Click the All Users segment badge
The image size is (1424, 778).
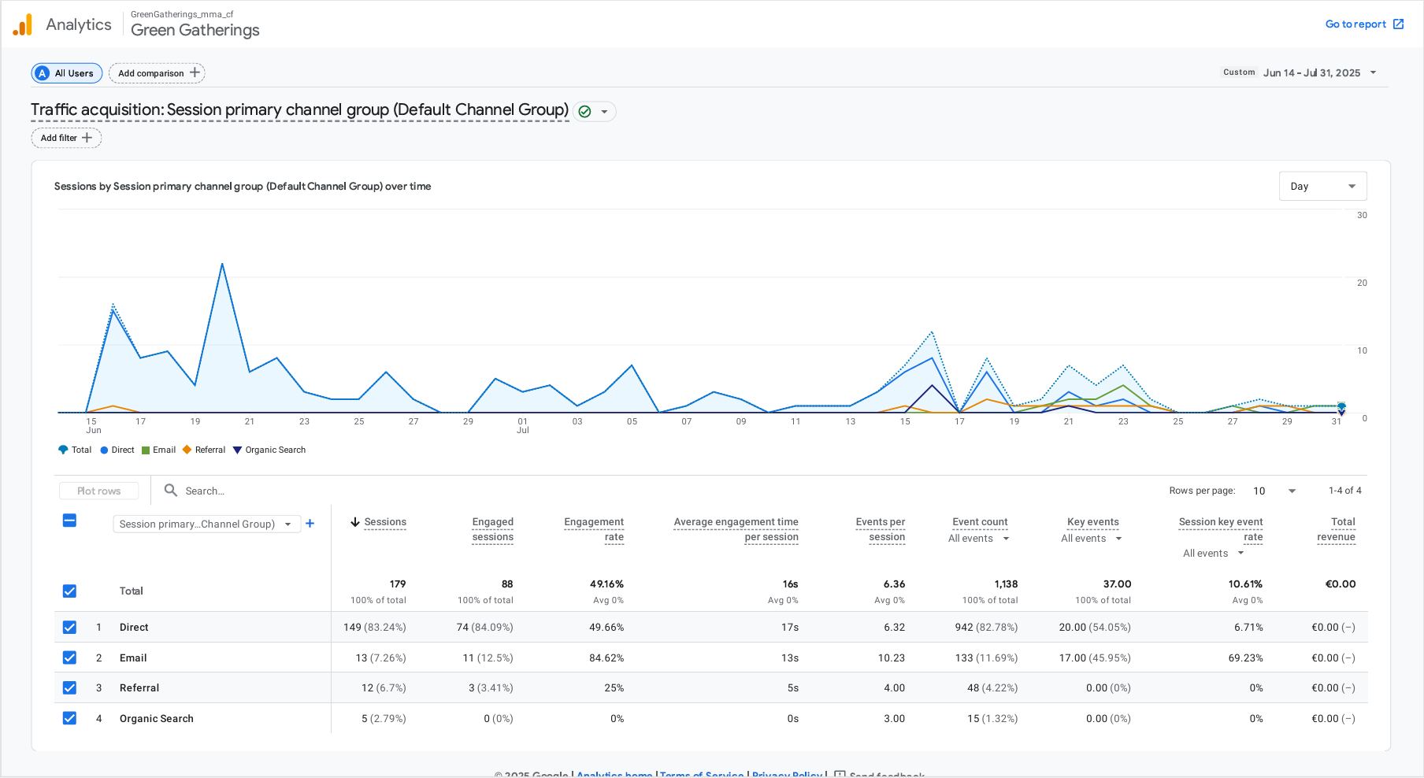click(x=67, y=73)
